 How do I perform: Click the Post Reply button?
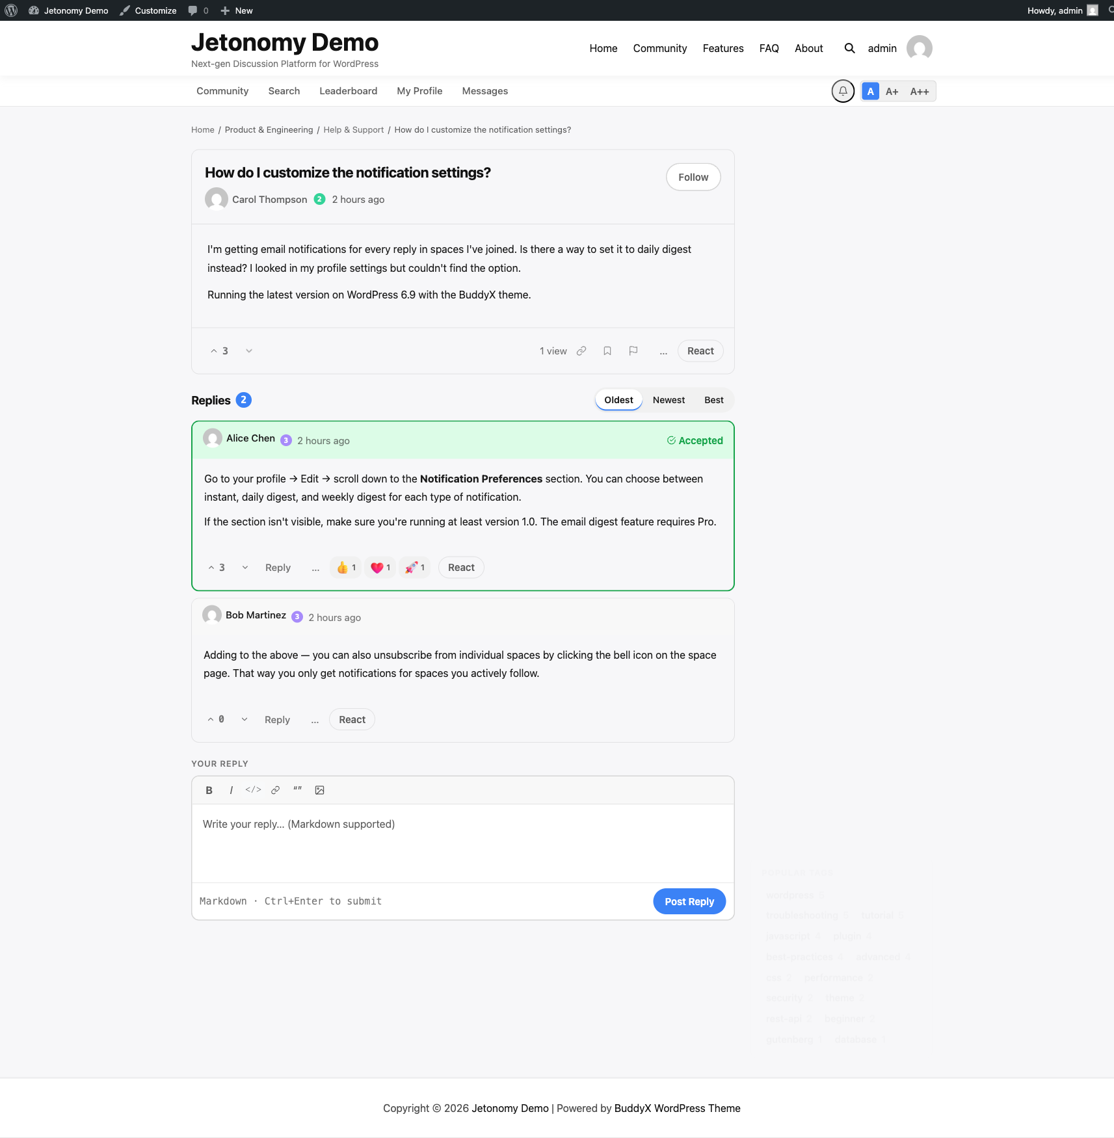point(689,901)
